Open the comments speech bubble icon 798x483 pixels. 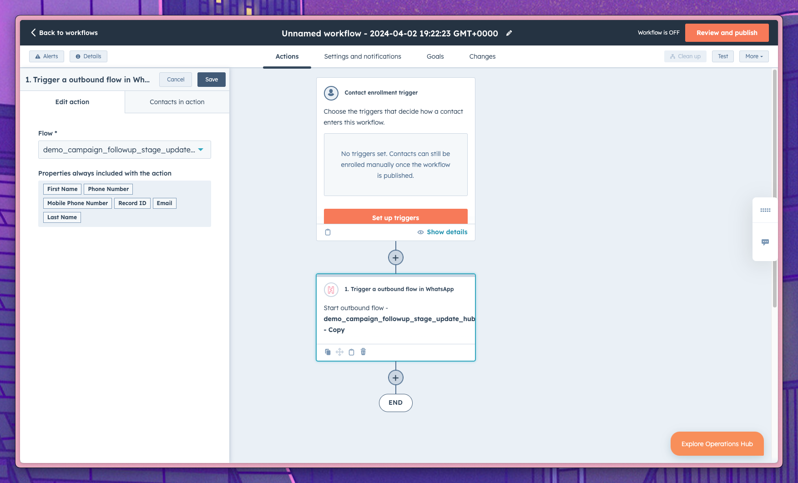click(765, 242)
